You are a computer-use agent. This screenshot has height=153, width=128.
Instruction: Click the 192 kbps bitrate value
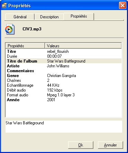55,90
